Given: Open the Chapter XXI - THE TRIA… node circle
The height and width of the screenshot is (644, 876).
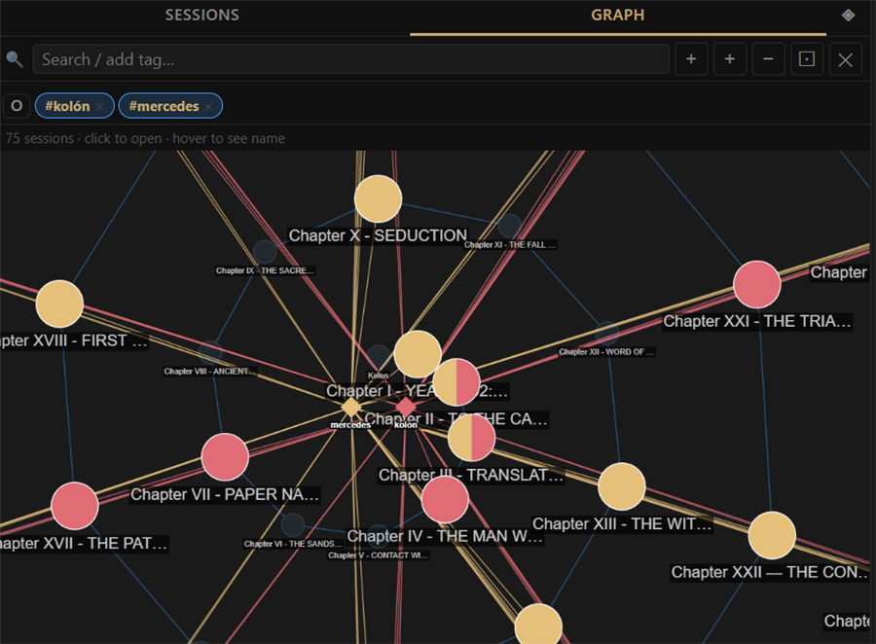Looking at the screenshot, I should [x=757, y=284].
